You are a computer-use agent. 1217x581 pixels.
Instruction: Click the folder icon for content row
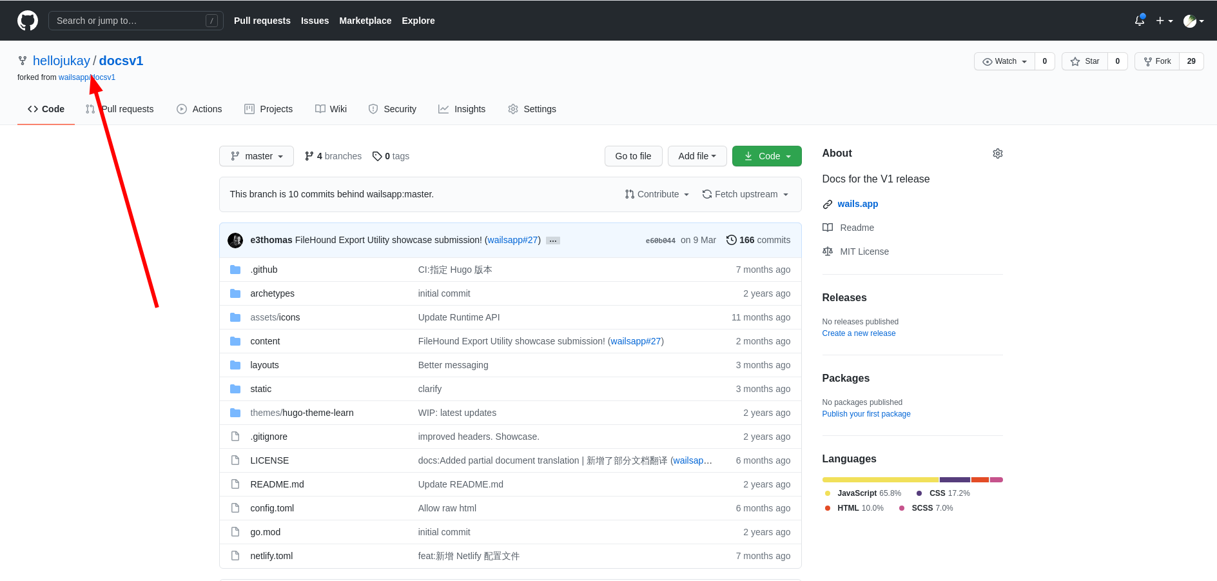pos(235,341)
